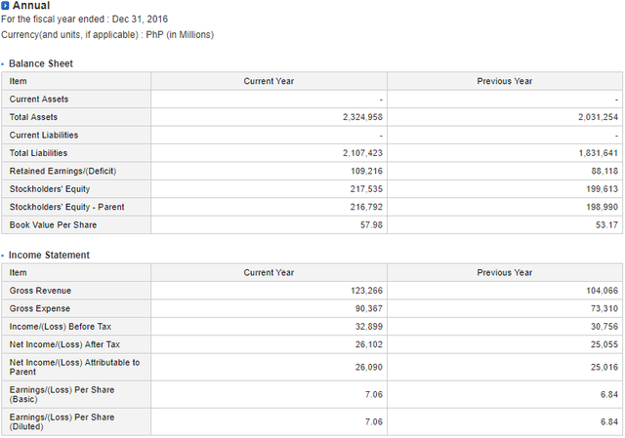Image resolution: width=625 pixels, height=438 pixels.
Task: Click Stockholders' Equity - Parent row label
Action: [66, 207]
